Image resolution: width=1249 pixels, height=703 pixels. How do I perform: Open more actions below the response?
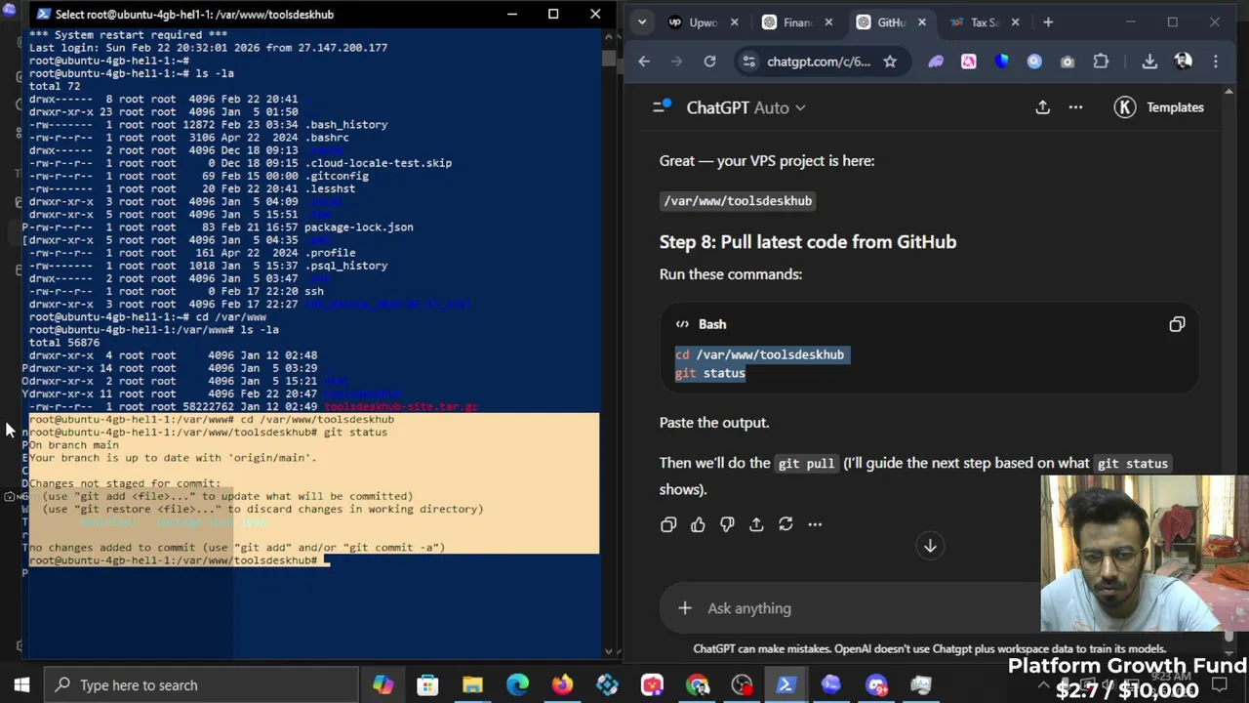tap(815, 524)
